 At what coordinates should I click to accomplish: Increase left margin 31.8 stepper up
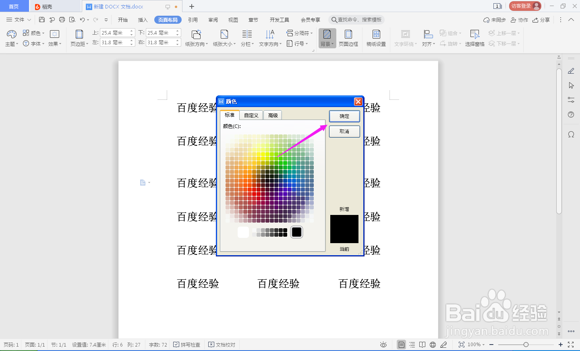(132, 41)
